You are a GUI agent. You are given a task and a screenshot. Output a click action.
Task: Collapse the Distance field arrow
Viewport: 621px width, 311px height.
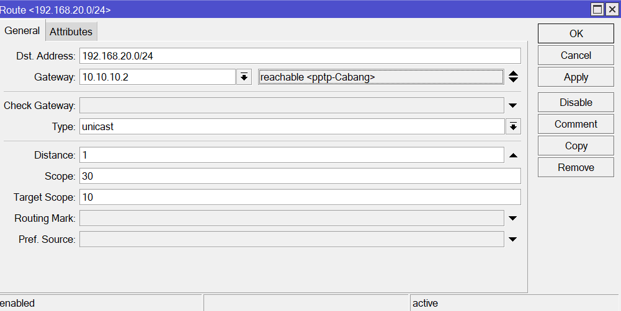[513, 155]
